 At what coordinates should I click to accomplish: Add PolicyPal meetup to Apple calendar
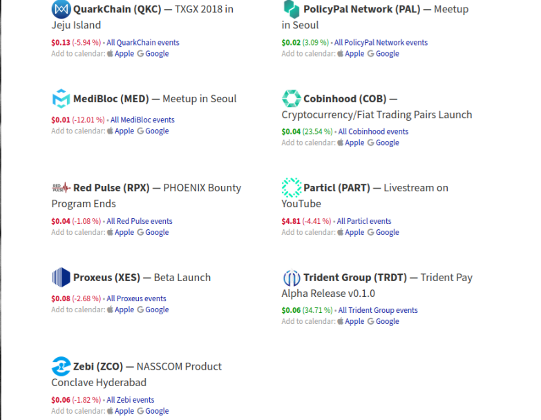pyautogui.click(x=354, y=54)
